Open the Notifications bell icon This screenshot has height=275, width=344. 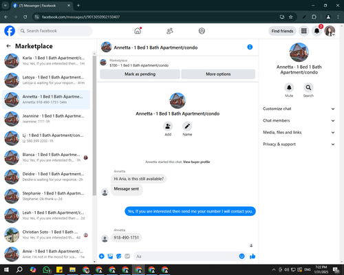(316, 31)
